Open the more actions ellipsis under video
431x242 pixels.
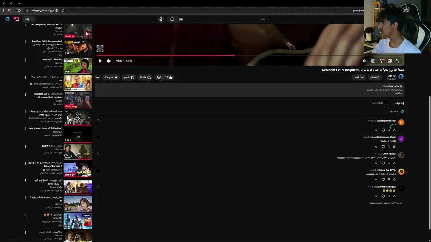98,77
